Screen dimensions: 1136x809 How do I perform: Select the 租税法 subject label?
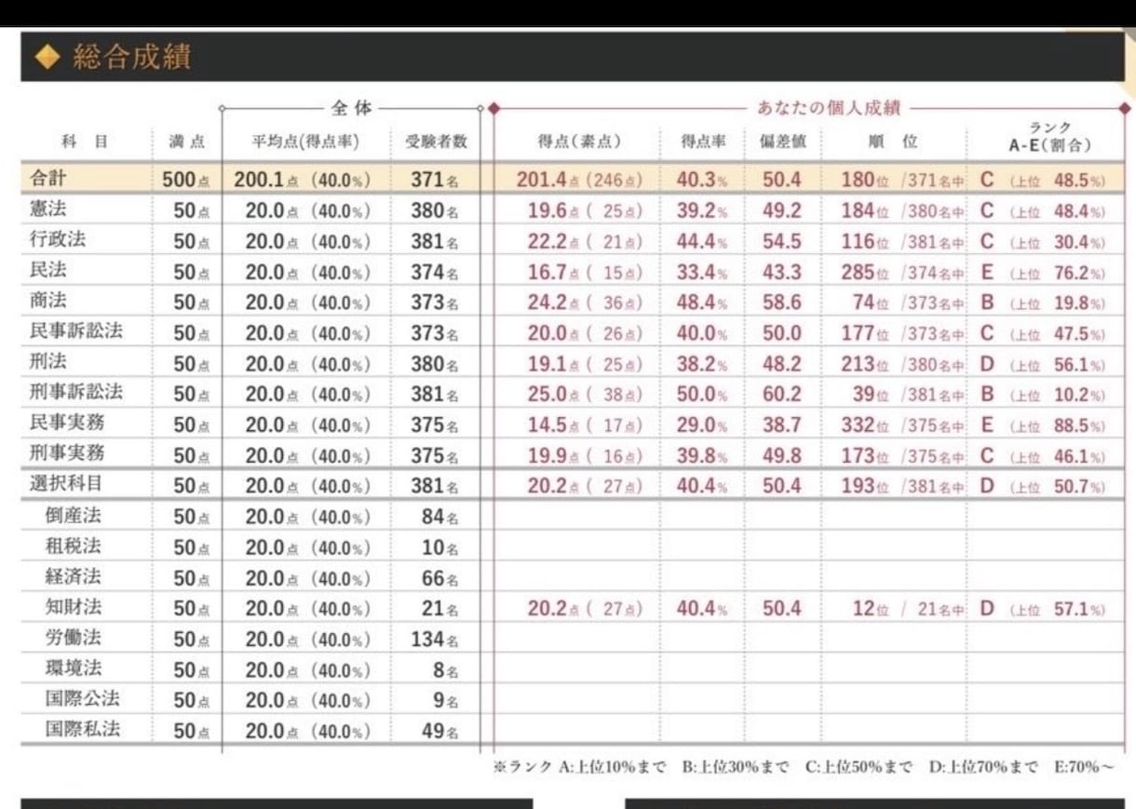(74, 546)
